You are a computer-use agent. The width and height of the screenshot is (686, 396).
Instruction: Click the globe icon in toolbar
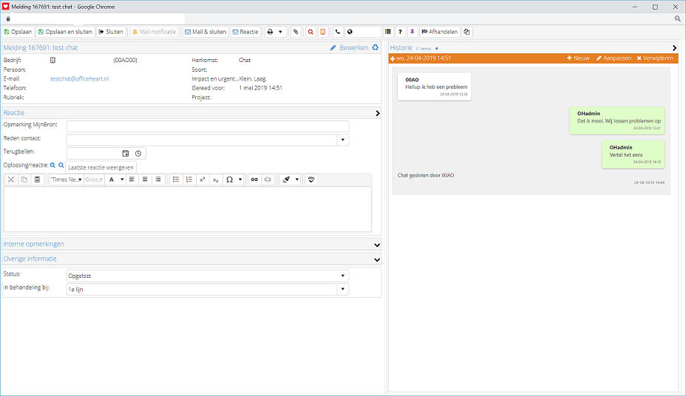pyautogui.click(x=350, y=32)
